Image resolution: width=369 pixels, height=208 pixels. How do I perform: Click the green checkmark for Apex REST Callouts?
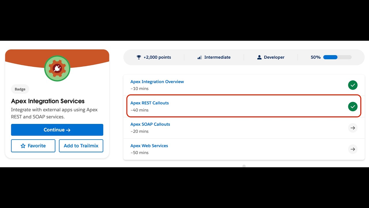(x=353, y=107)
